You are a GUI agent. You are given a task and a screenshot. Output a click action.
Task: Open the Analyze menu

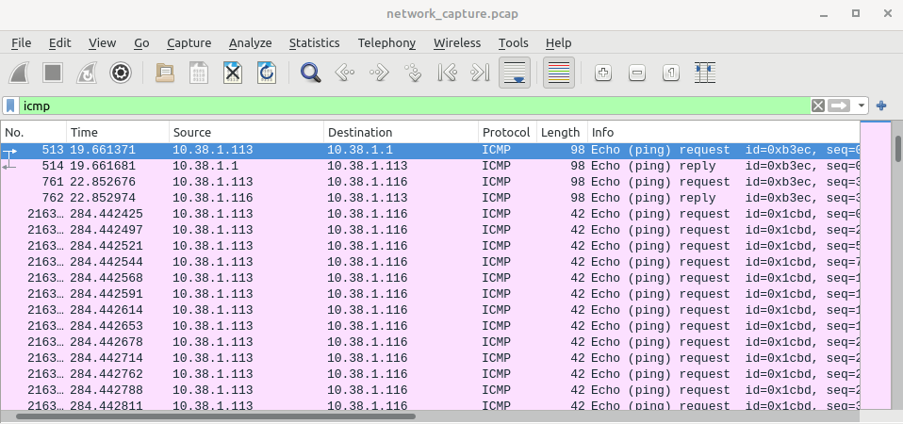tap(251, 43)
